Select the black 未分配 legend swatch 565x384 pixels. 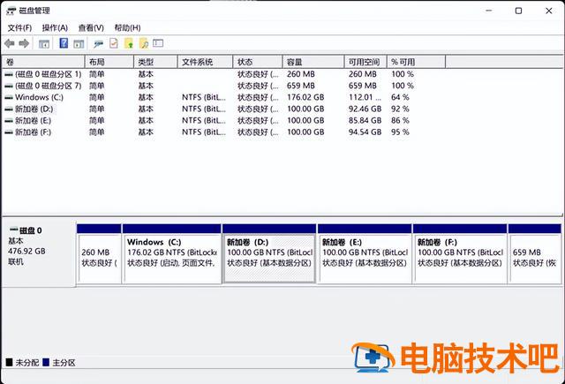10,363
